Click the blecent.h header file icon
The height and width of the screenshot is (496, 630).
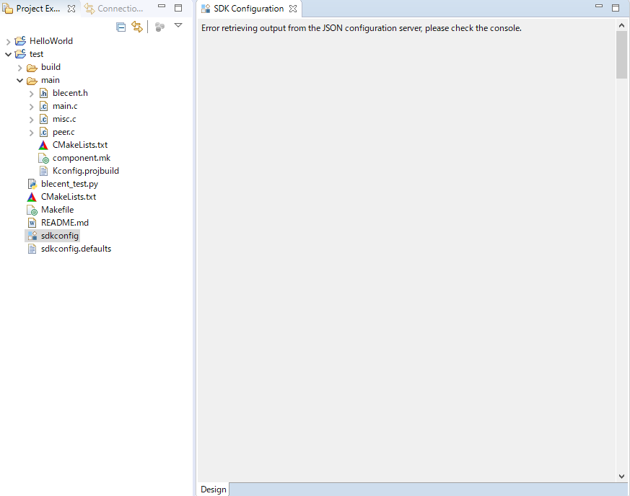point(43,93)
